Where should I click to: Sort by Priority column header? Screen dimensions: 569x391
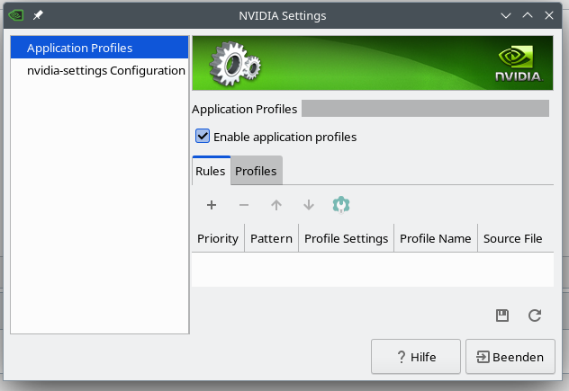point(218,238)
